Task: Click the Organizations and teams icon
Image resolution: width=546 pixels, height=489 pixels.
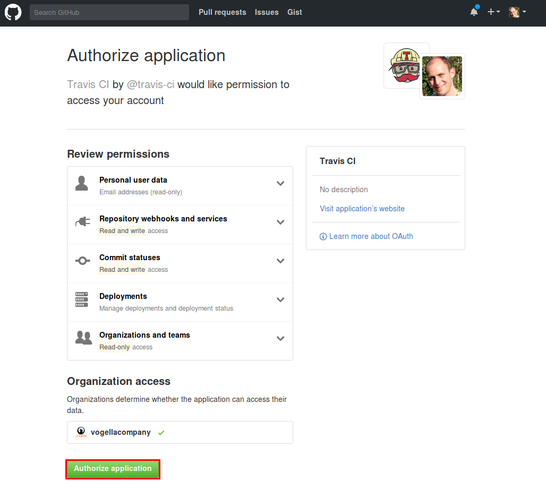Action: coord(83,338)
